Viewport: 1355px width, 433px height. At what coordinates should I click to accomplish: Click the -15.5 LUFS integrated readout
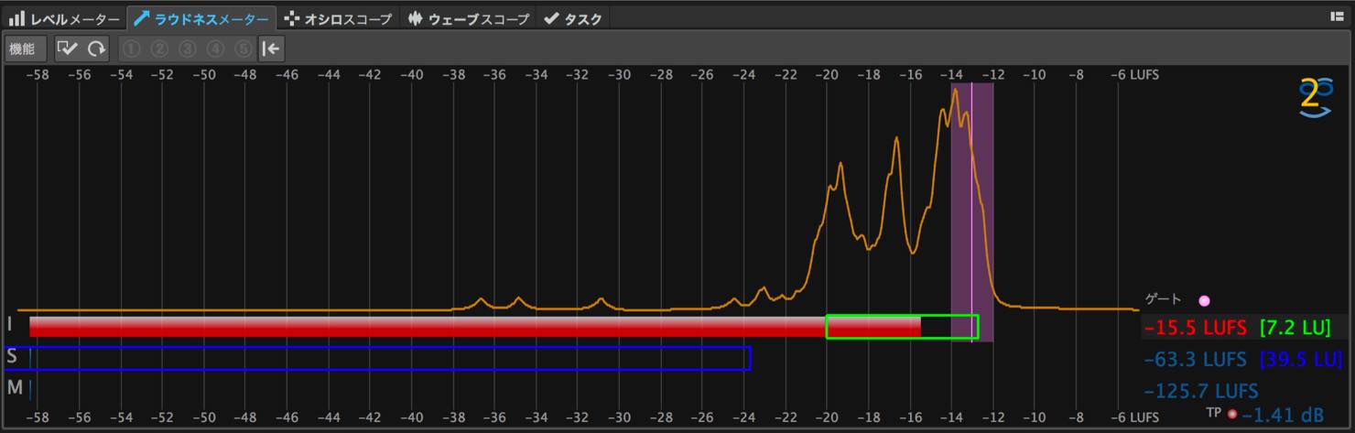tap(1195, 328)
